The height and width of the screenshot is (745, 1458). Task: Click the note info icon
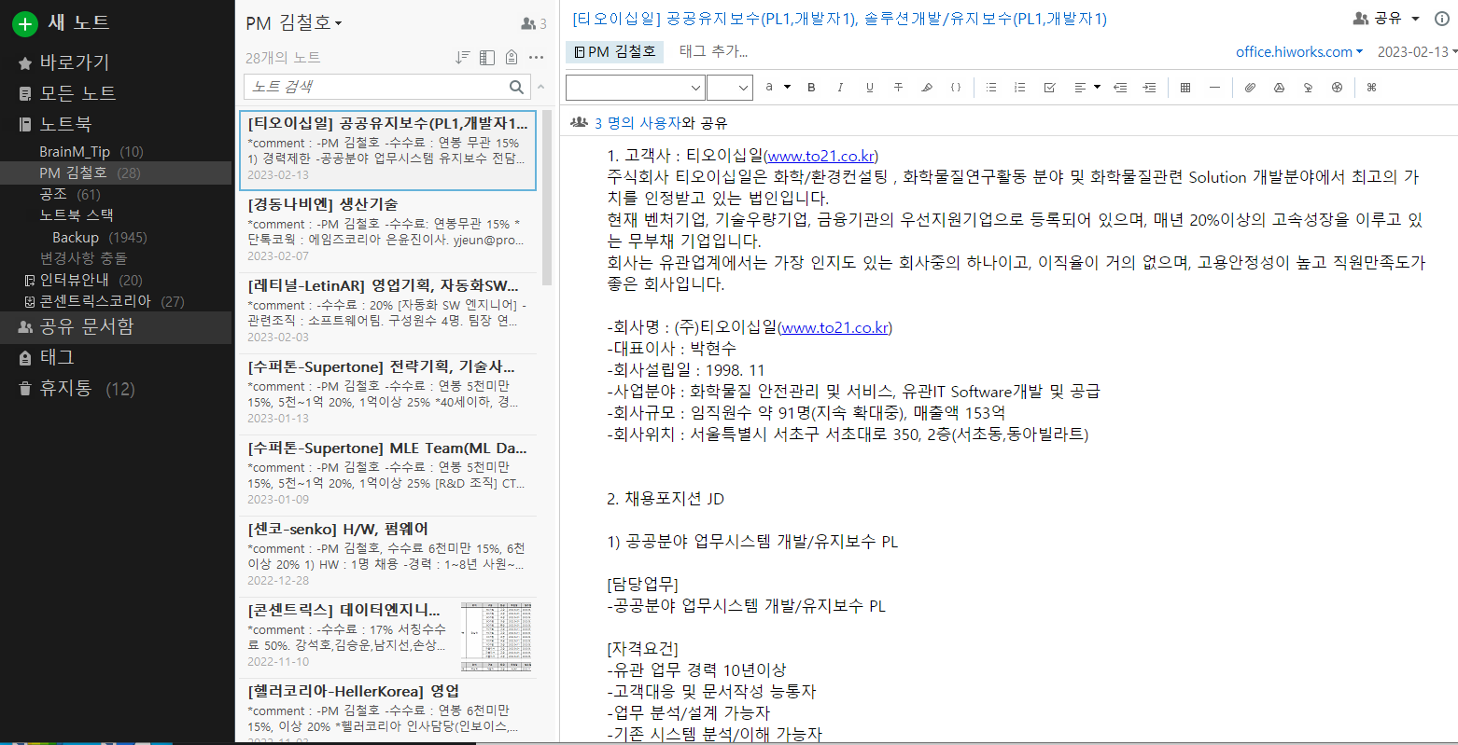1442,19
